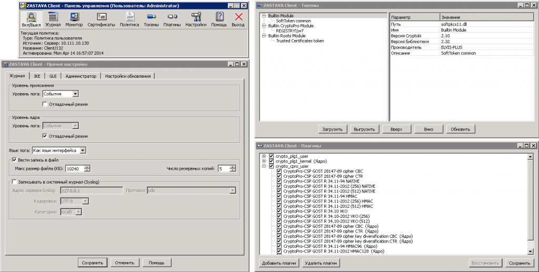Open the Язык лога dropdown
Viewport: 539px width, 272px height.
click(x=83, y=150)
